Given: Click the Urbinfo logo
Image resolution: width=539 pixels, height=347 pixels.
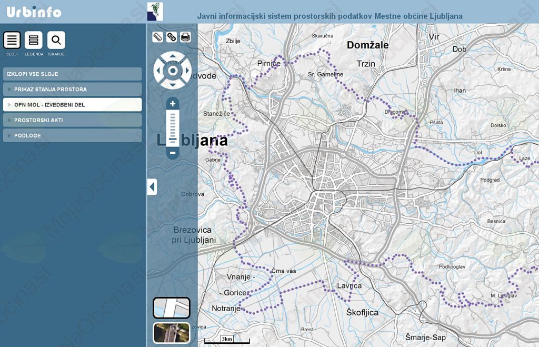Looking at the screenshot, I should [34, 12].
